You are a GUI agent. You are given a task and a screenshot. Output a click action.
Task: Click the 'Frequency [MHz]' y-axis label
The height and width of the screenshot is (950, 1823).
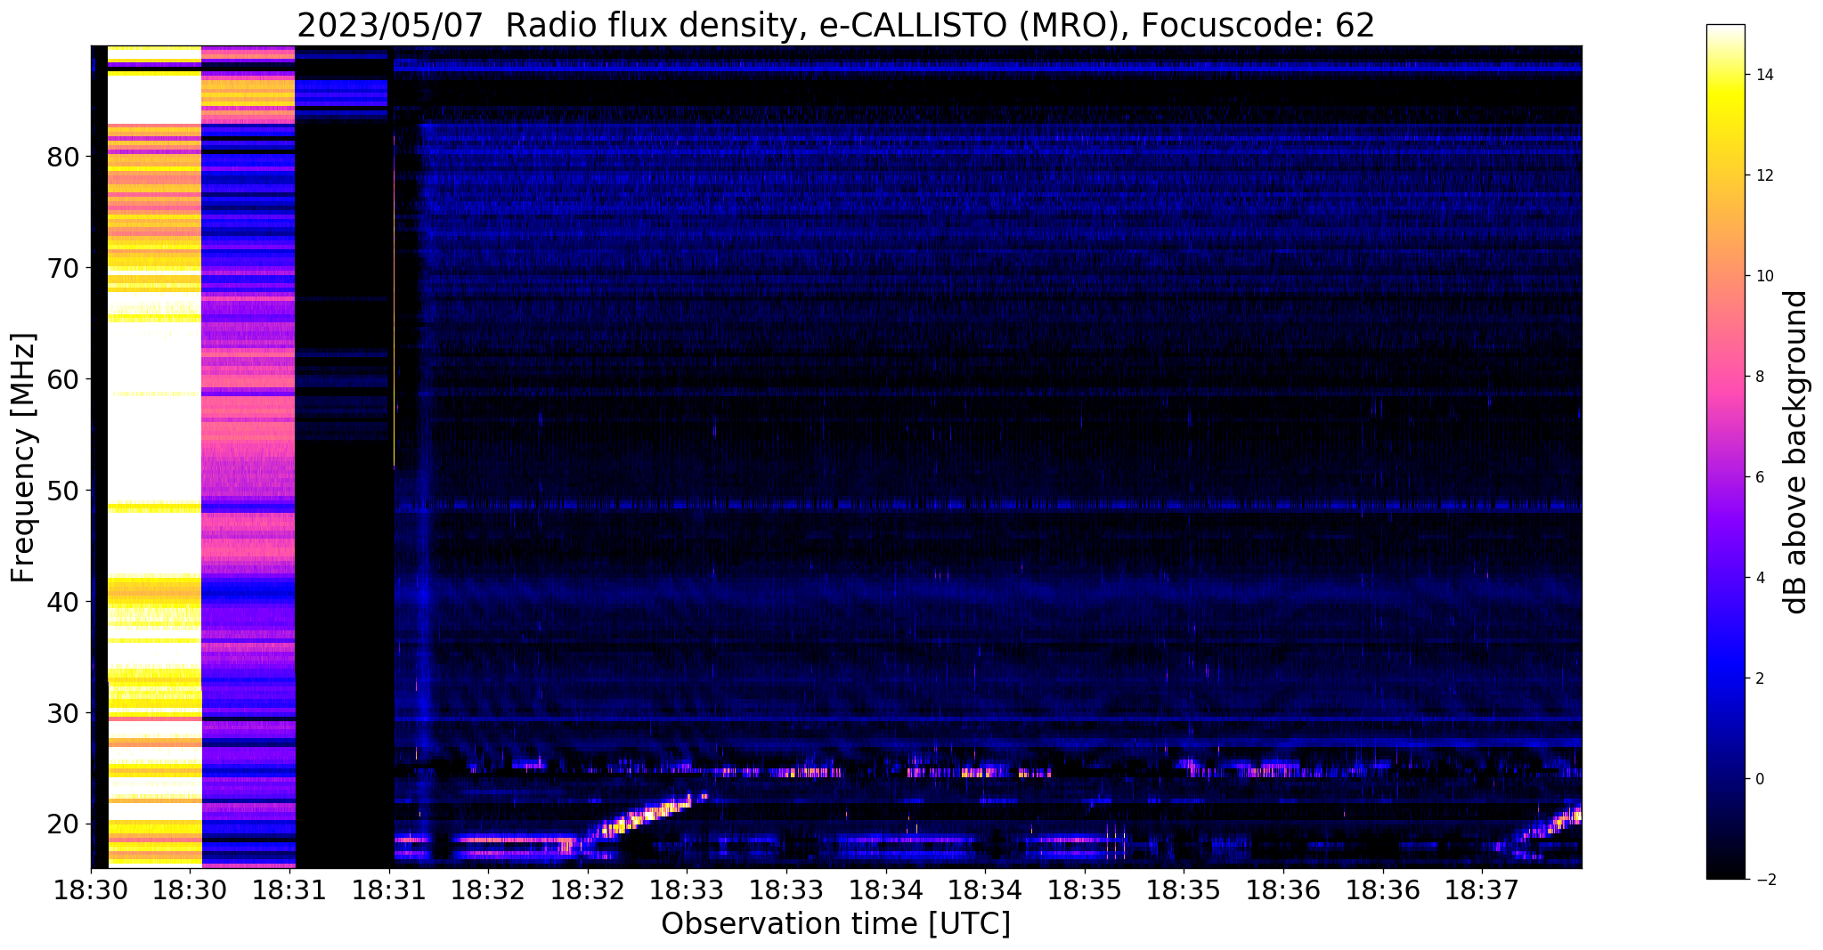pyautogui.click(x=23, y=458)
